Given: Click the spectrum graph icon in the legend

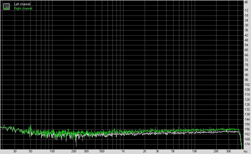Looking at the screenshot, I should click(7, 7).
